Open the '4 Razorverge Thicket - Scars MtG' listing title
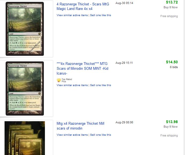 click(x=83, y=6)
